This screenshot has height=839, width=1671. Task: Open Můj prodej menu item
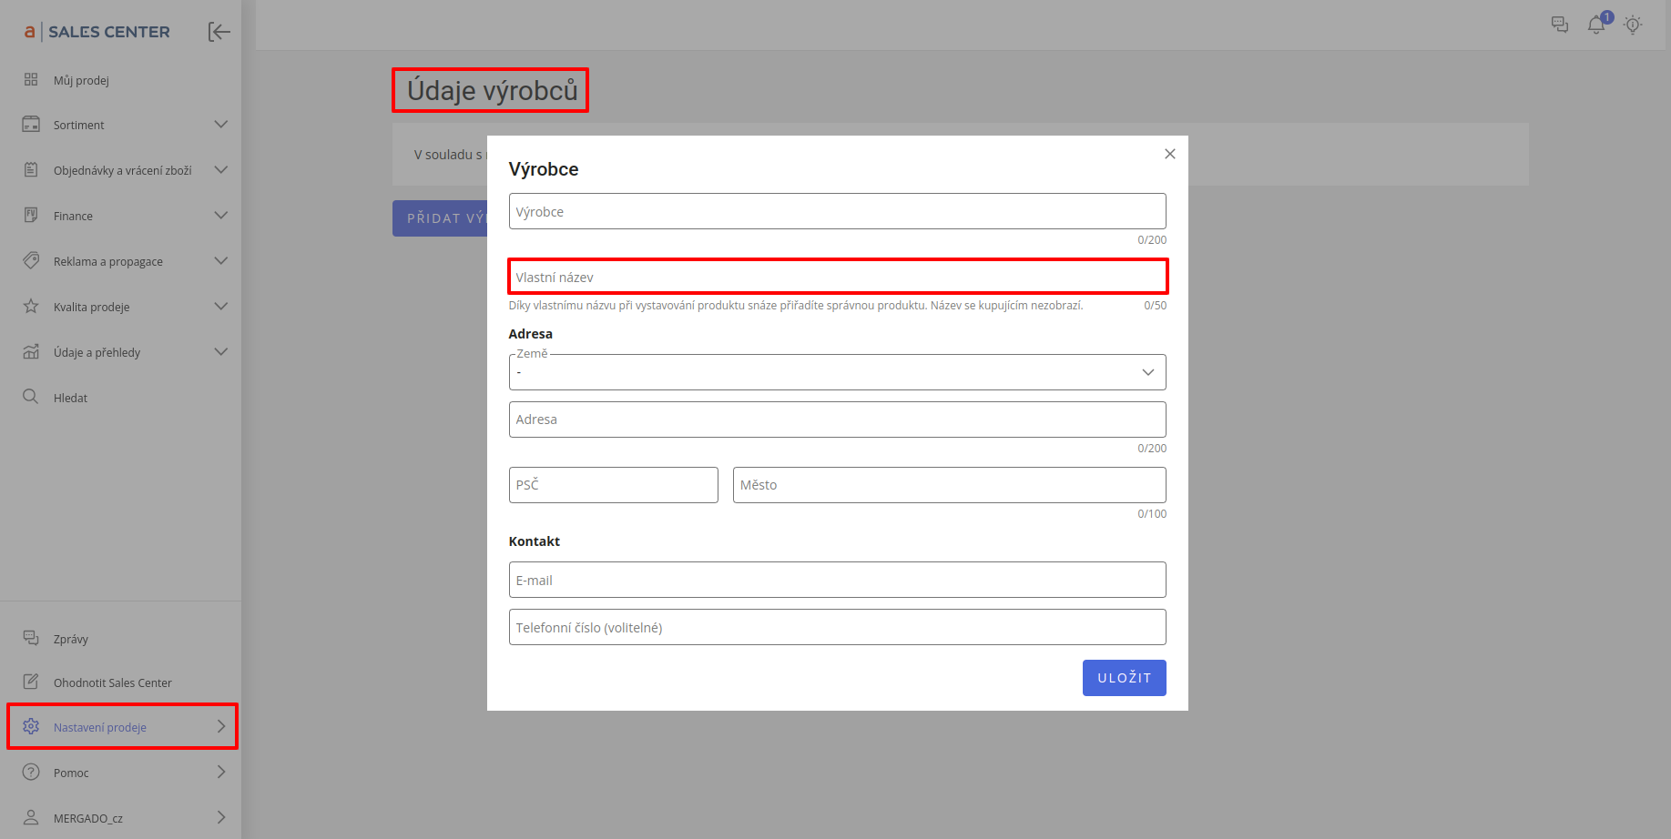click(81, 80)
